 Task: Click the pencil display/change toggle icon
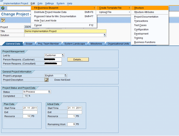point(3,20)
